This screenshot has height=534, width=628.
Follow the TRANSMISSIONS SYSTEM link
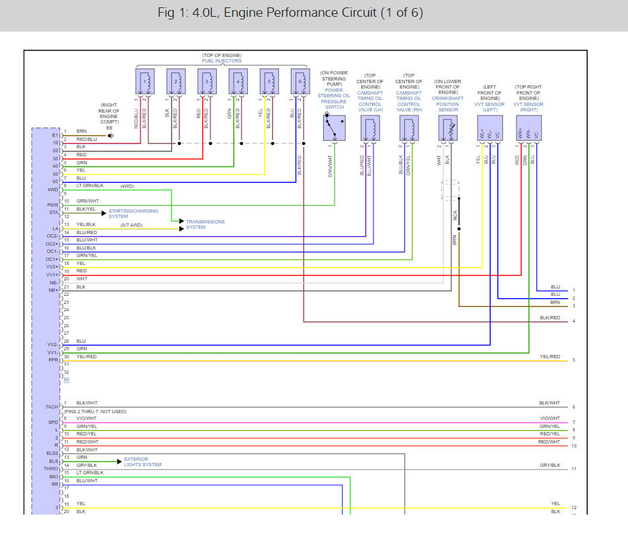(206, 224)
